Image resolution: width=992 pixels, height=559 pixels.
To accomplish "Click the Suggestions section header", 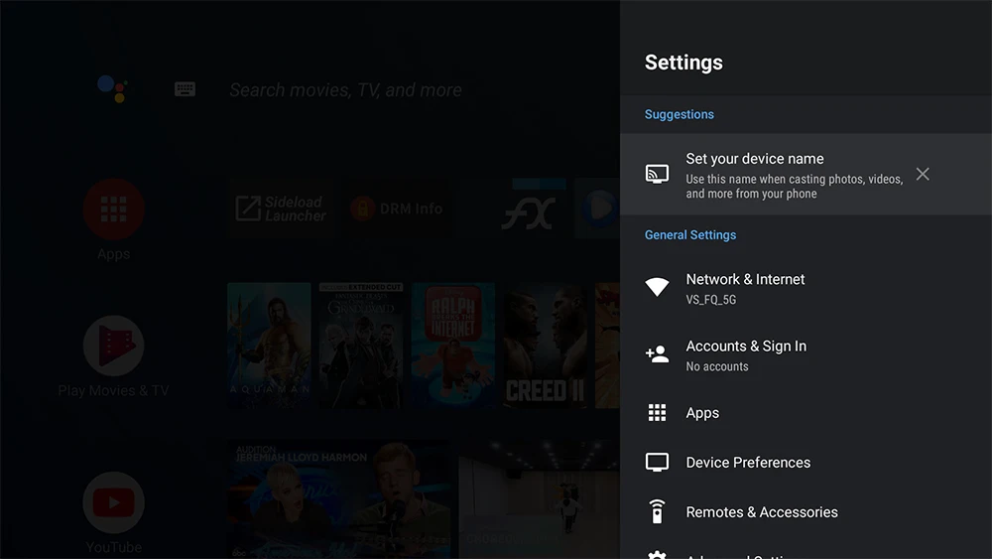I will [x=679, y=114].
